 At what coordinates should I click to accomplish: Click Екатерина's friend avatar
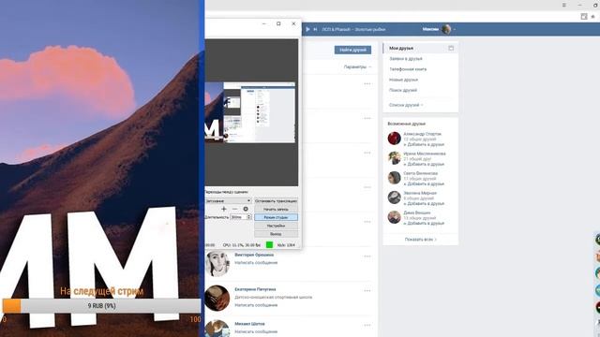[x=217, y=298]
